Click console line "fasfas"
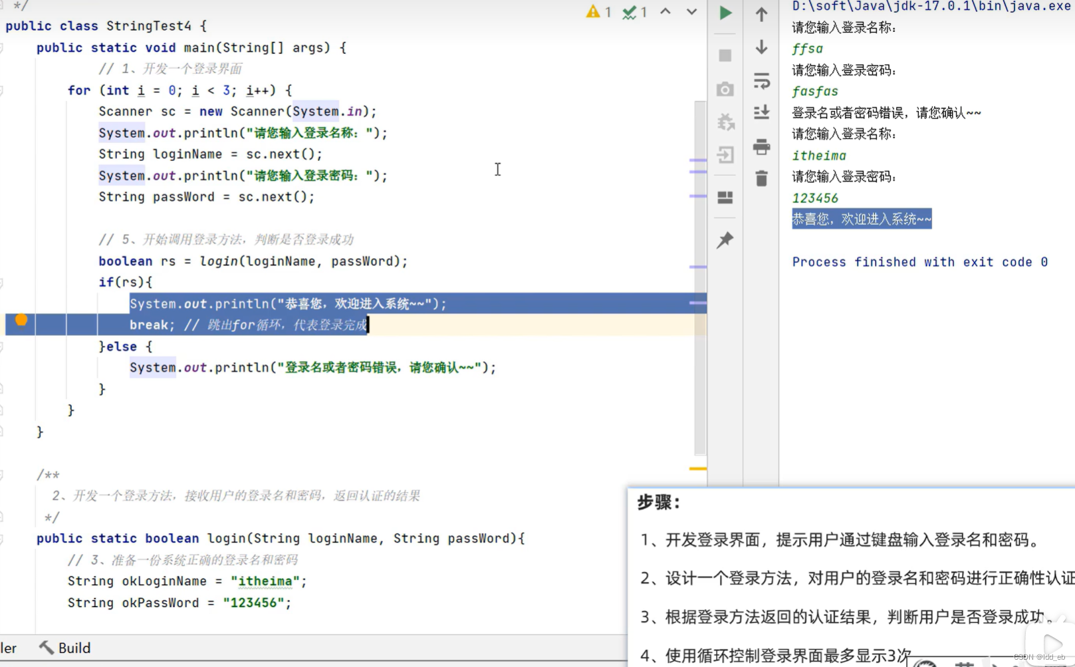Image resolution: width=1075 pixels, height=667 pixels. (x=814, y=91)
